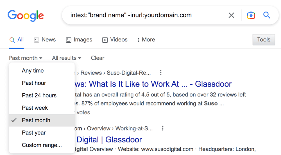Click the Google logo

[26, 16]
